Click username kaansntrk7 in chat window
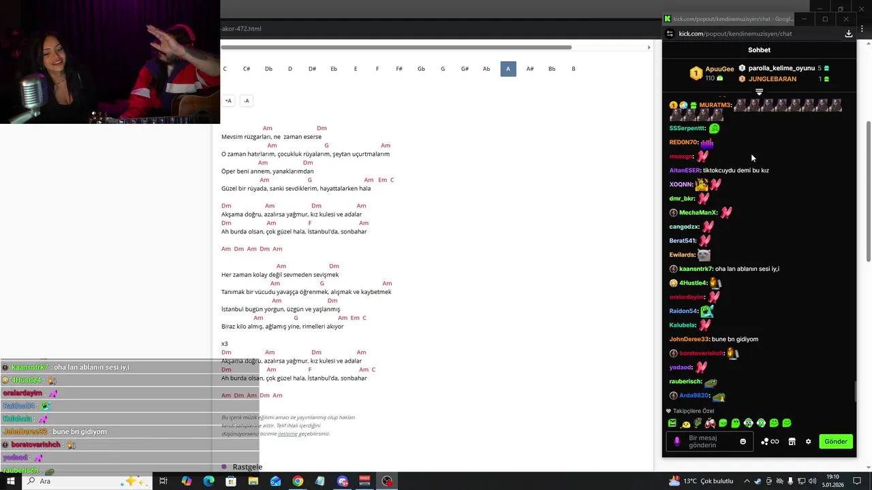Image resolution: width=872 pixels, height=490 pixels. (696, 269)
